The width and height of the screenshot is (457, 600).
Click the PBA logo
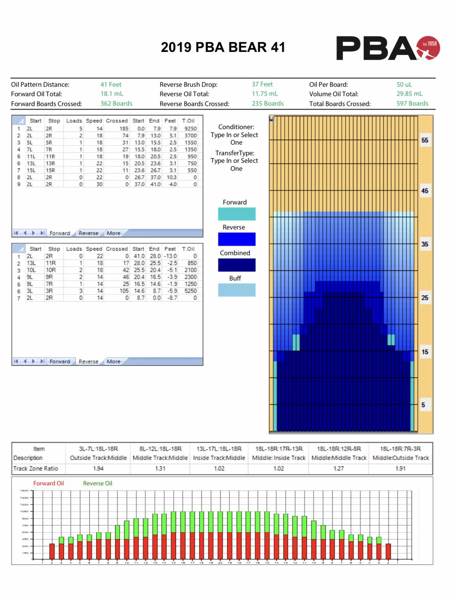tap(388, 48)
